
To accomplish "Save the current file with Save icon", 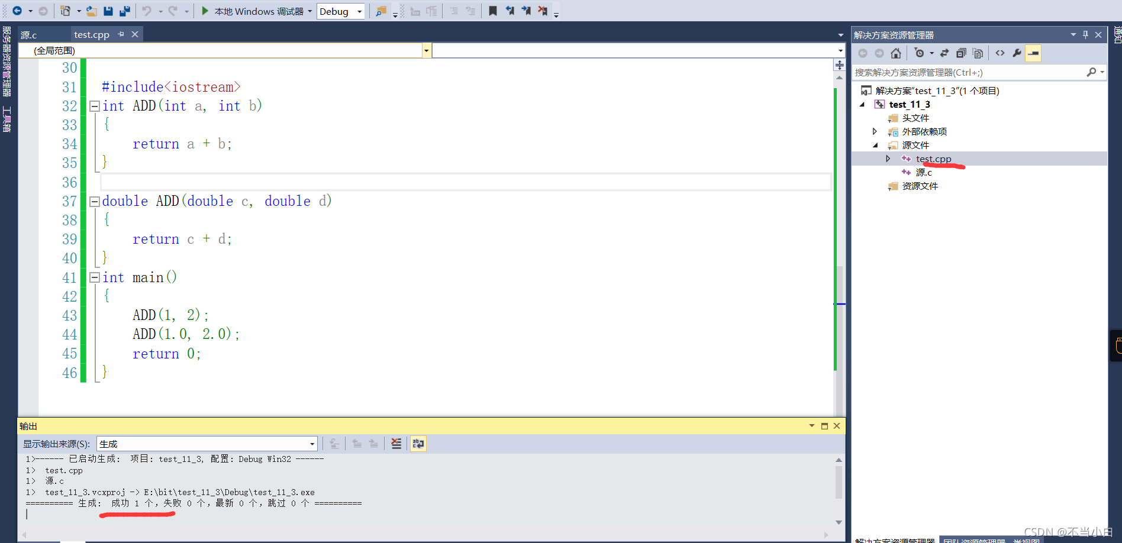I will [x=108, y=11].
